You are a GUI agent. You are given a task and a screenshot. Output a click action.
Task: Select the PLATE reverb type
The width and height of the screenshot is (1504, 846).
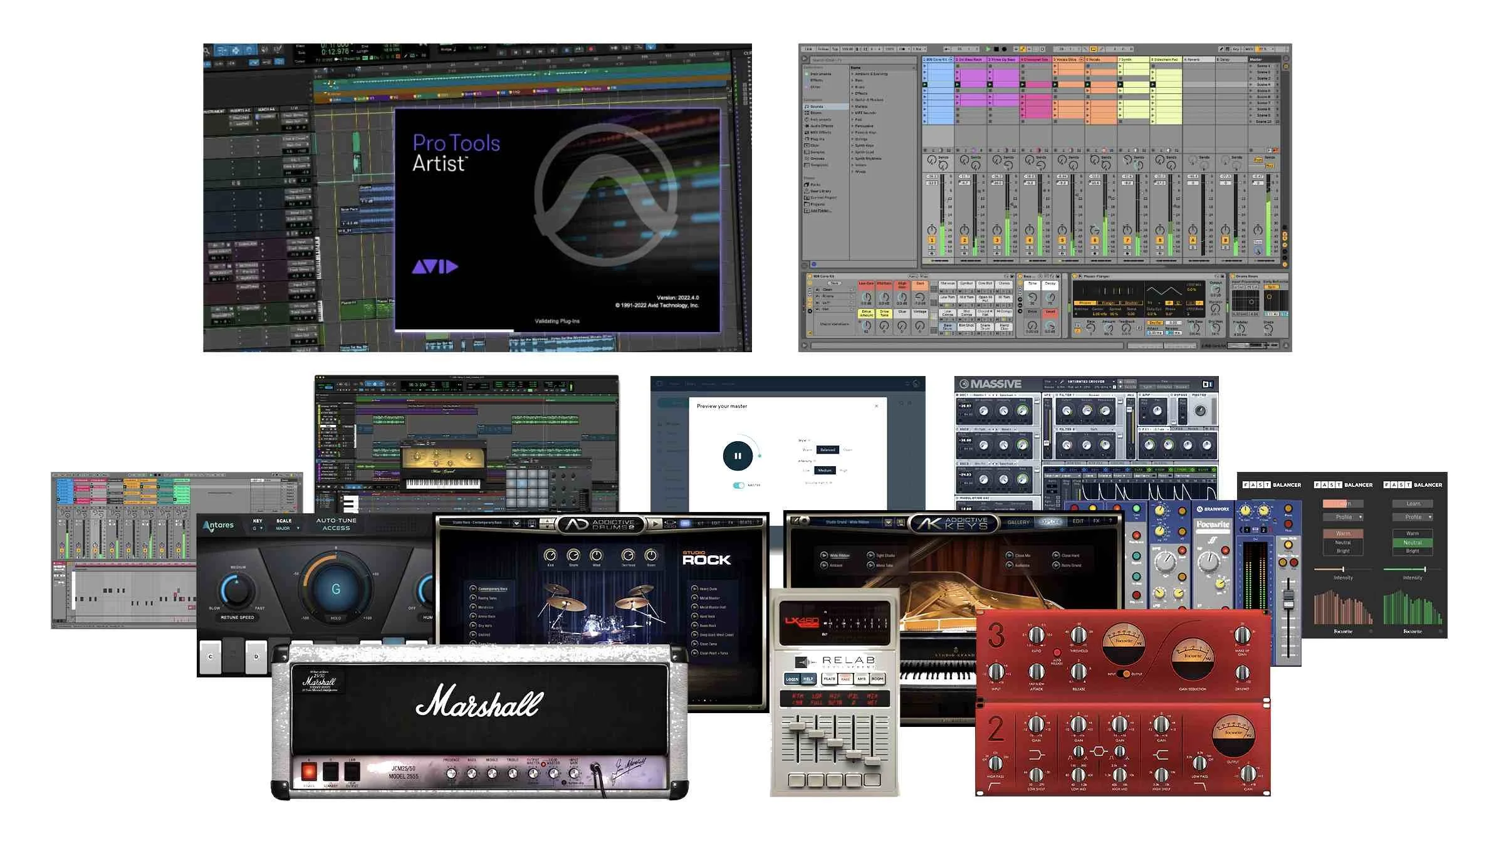829,679
